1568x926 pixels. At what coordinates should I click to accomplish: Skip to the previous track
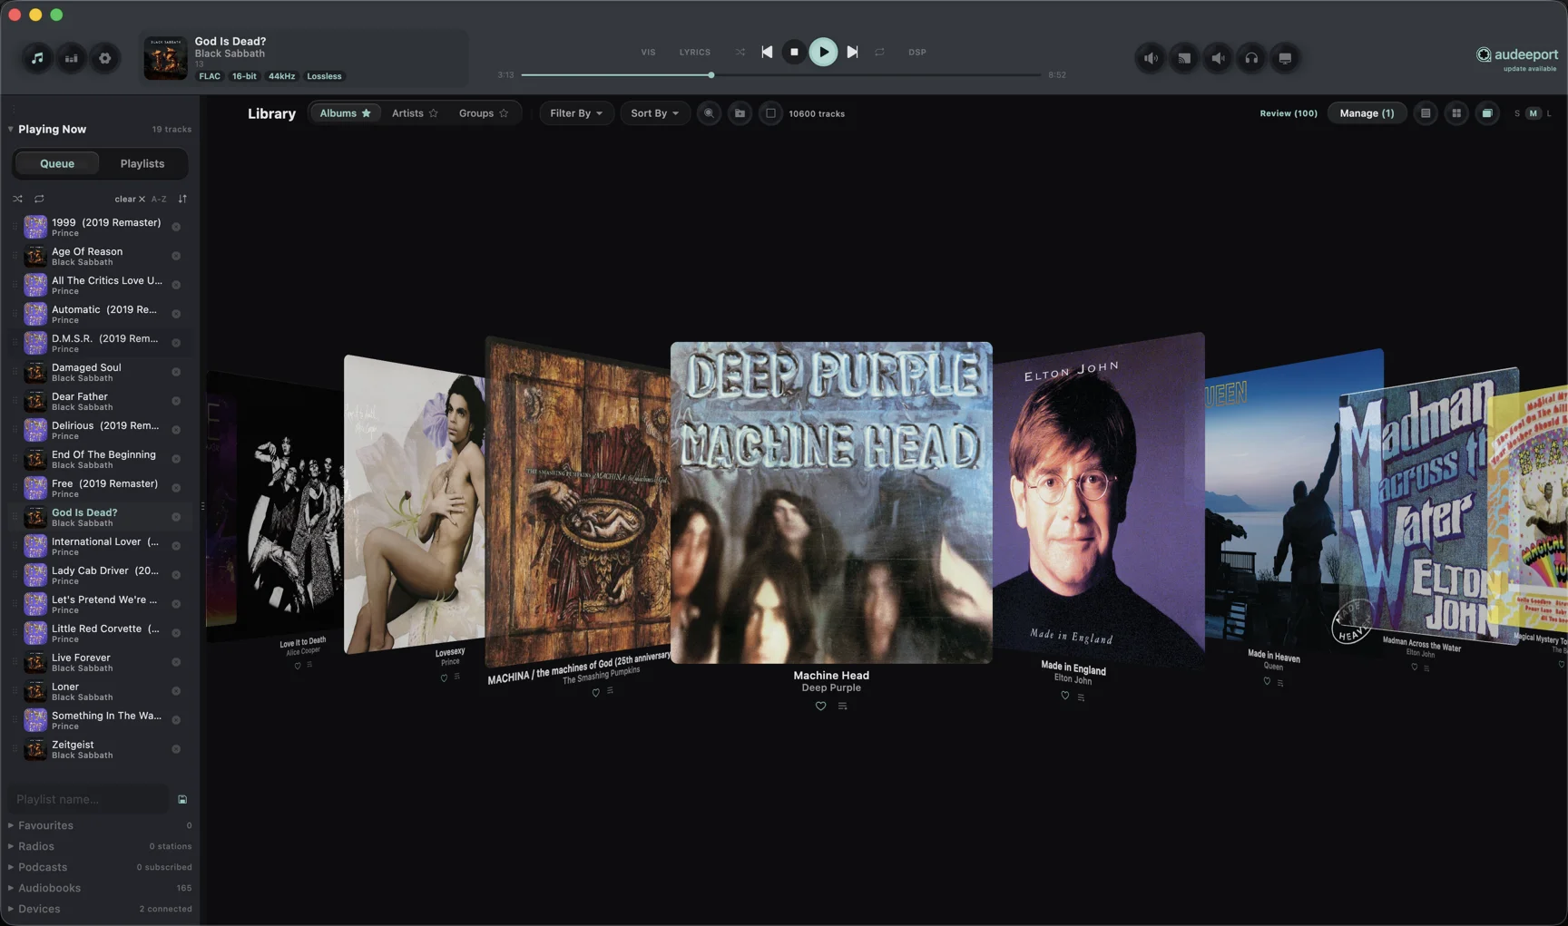point(767,52)
